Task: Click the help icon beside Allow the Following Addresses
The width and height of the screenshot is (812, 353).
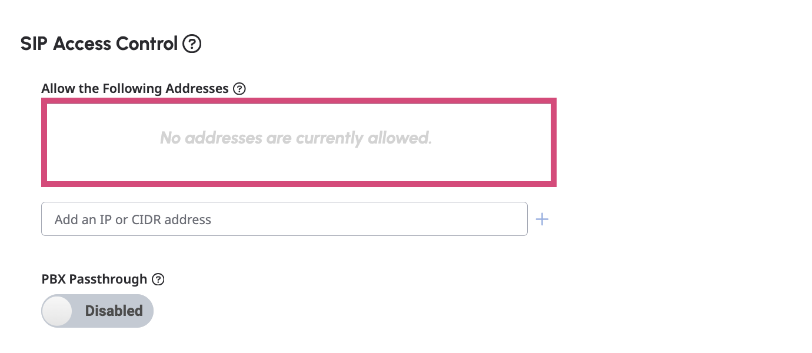Action: 239,88
